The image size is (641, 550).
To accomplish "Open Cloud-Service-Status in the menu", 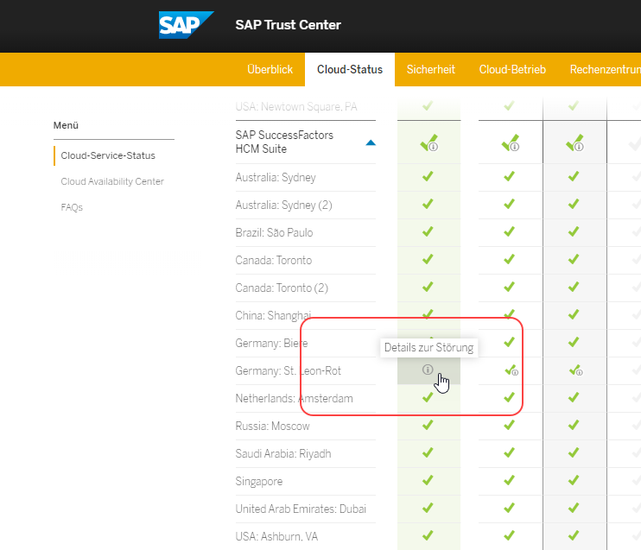I will coord(108,155).
